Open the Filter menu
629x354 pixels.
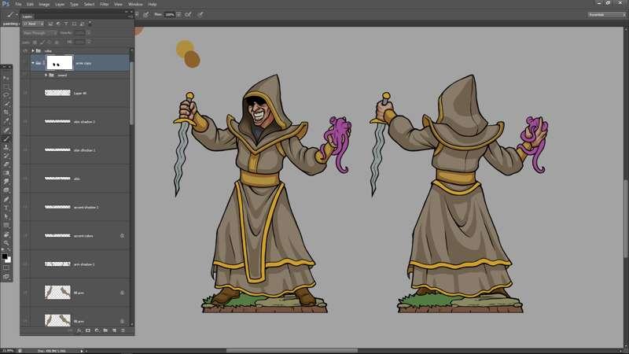click(x=105, y=4)
